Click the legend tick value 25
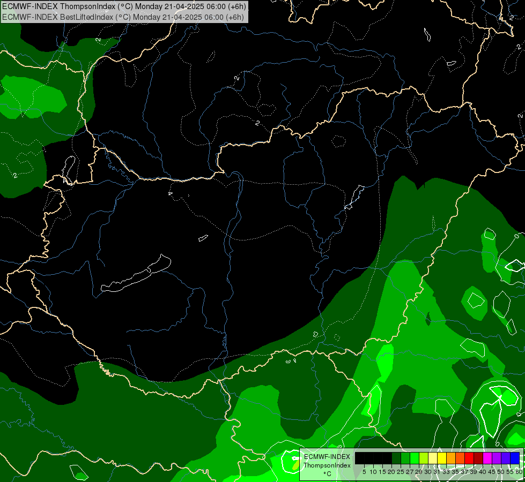Image resolution: width=525 pixels, height=482 pixels. coord(401,472)
